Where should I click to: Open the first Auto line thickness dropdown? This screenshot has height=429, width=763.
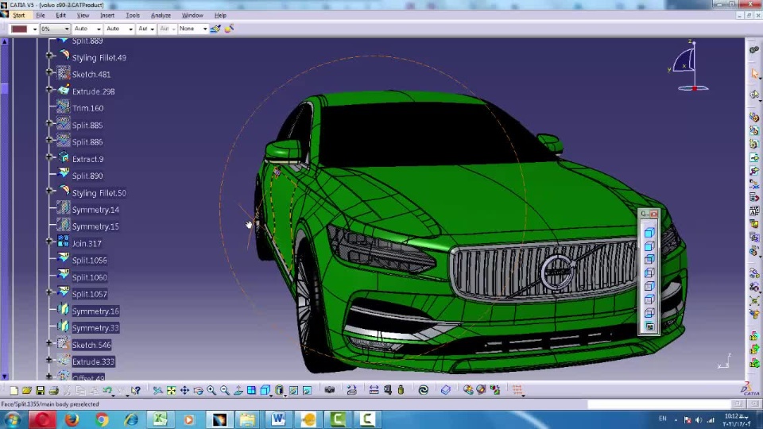99,29
